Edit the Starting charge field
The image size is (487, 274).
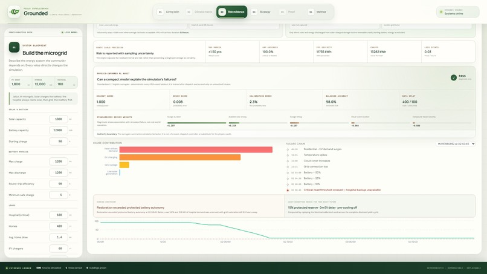pos(59,142)
